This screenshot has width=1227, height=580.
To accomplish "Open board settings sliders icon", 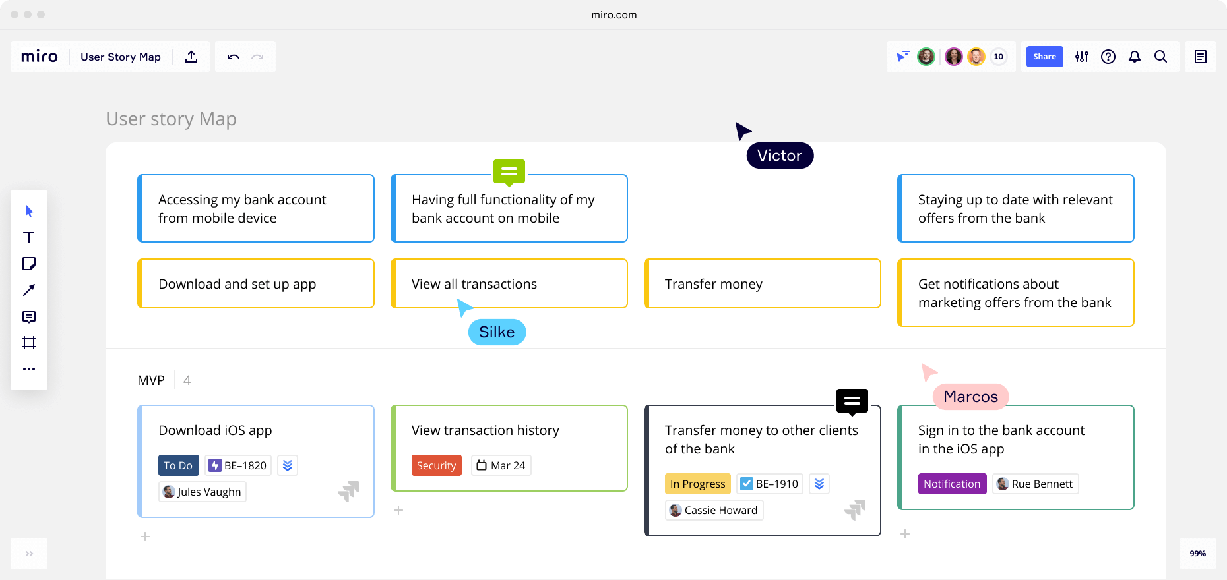I will [1082, 57].
